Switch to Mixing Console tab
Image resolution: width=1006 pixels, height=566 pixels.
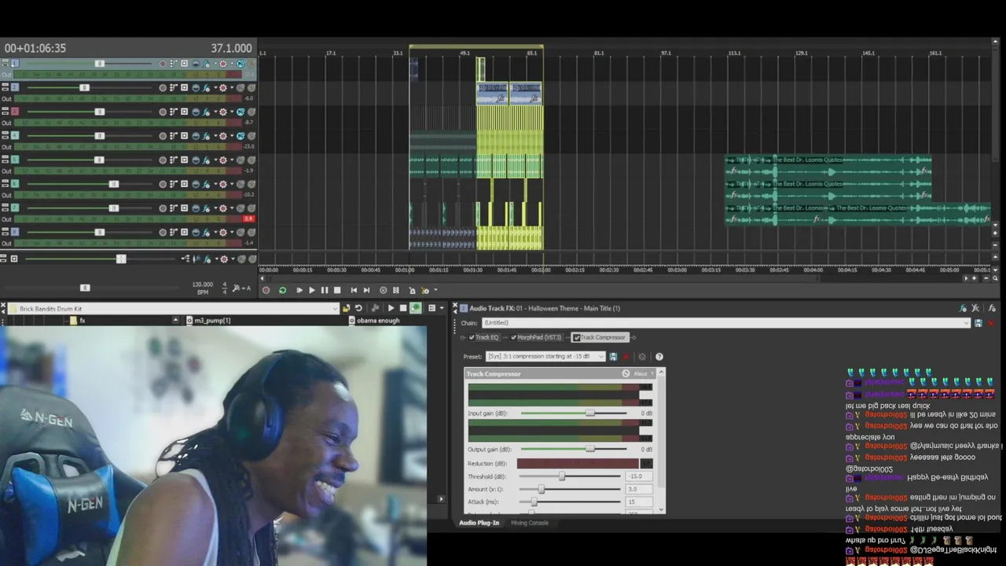click(530, 523)
